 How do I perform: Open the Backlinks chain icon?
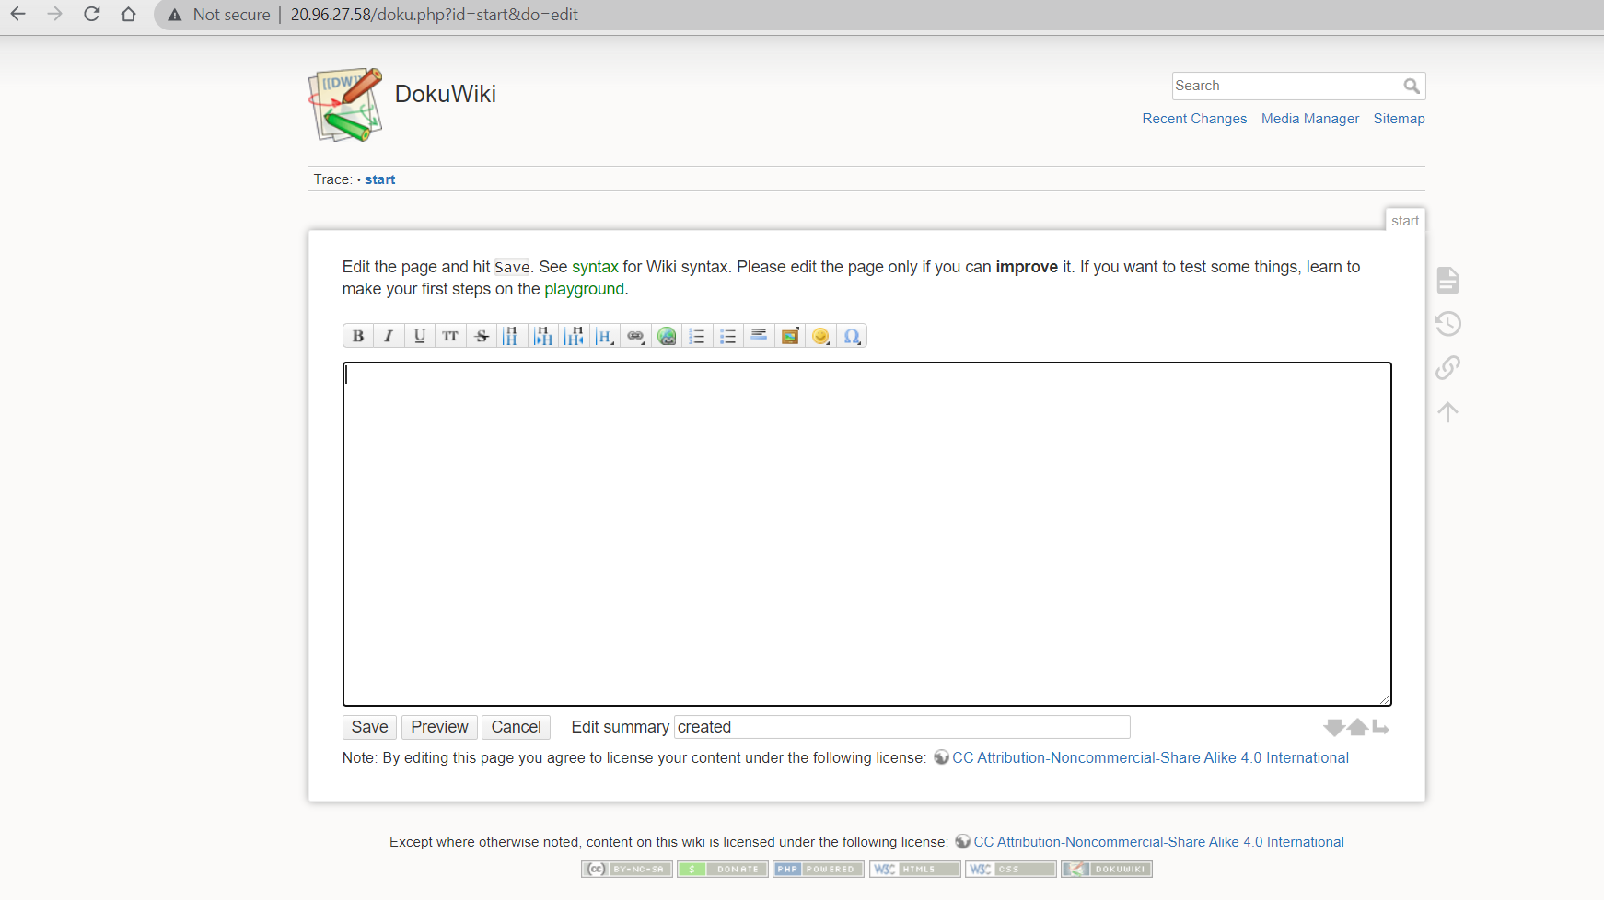[x=1447, y=368]
